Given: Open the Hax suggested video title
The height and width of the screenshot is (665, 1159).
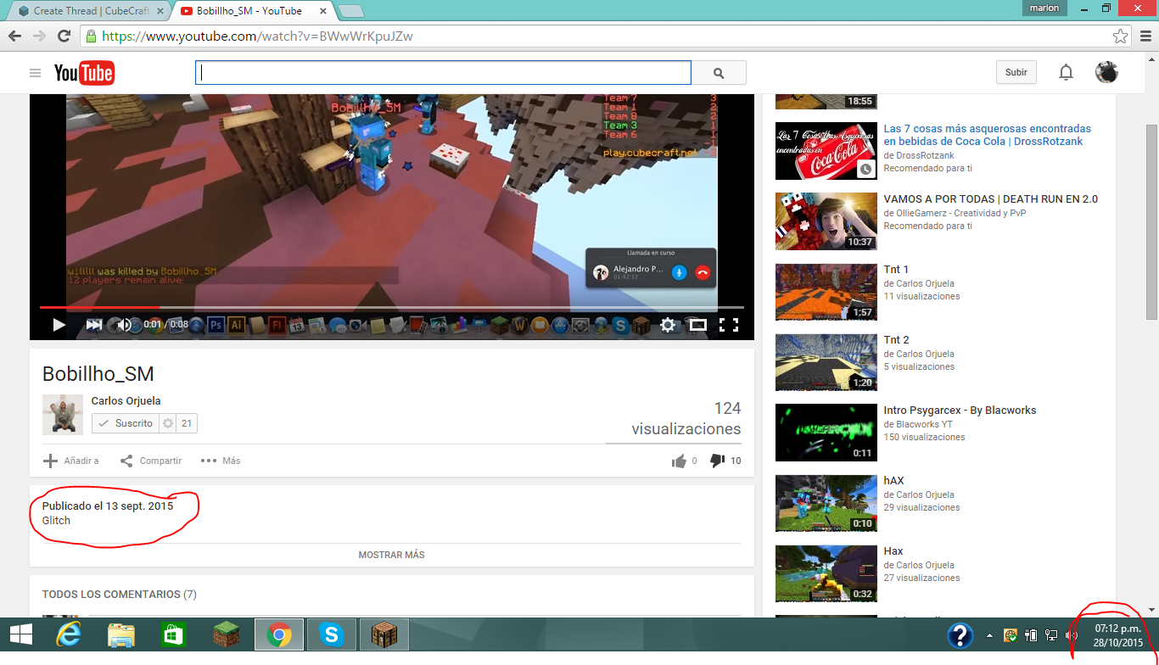Looking at the screenshot, I should click(x=893, y=551).
